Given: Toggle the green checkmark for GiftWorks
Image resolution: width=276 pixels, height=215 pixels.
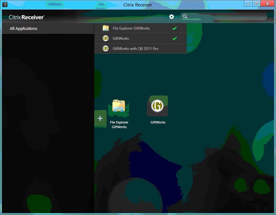Looking at the screenshot, I should (x=175, y=38).
